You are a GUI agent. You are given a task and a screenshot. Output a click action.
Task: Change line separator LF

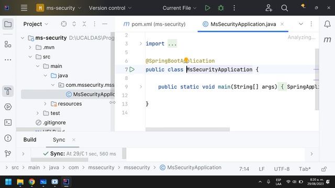click(262, 169)
